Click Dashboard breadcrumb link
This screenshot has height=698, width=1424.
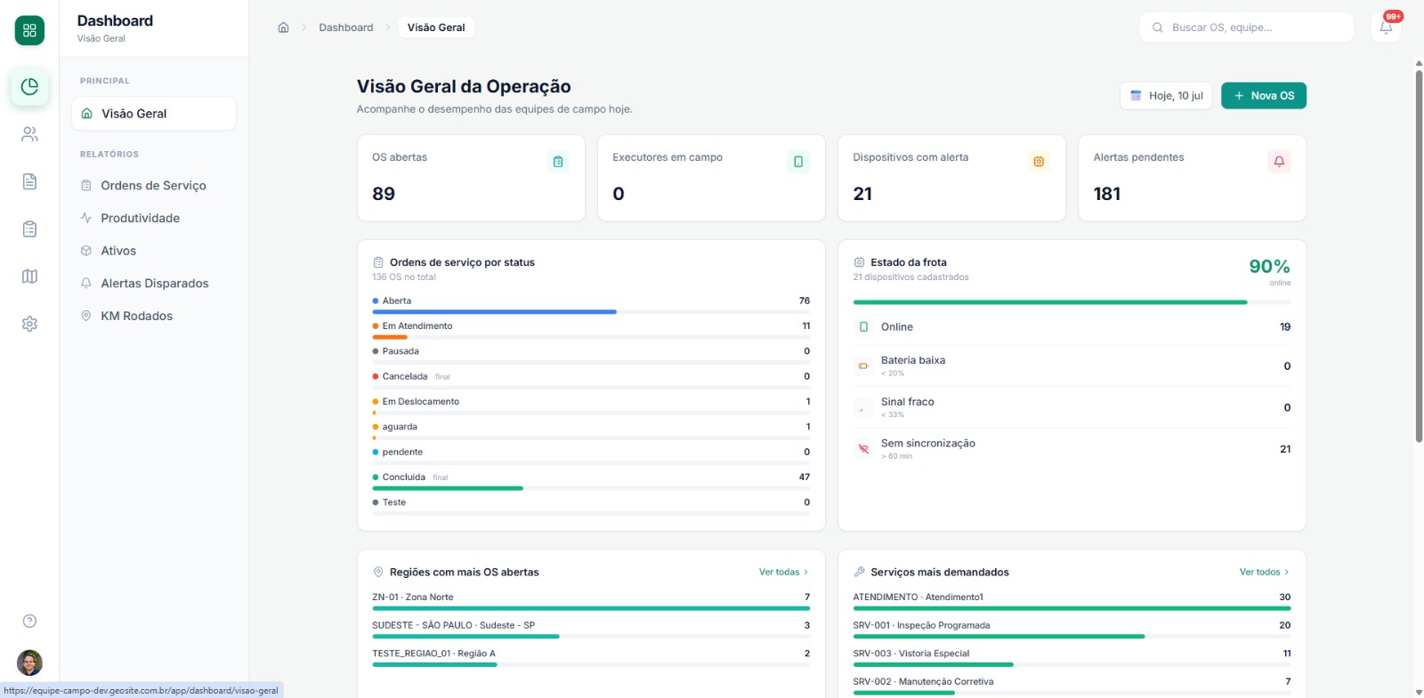coord(346,28)
